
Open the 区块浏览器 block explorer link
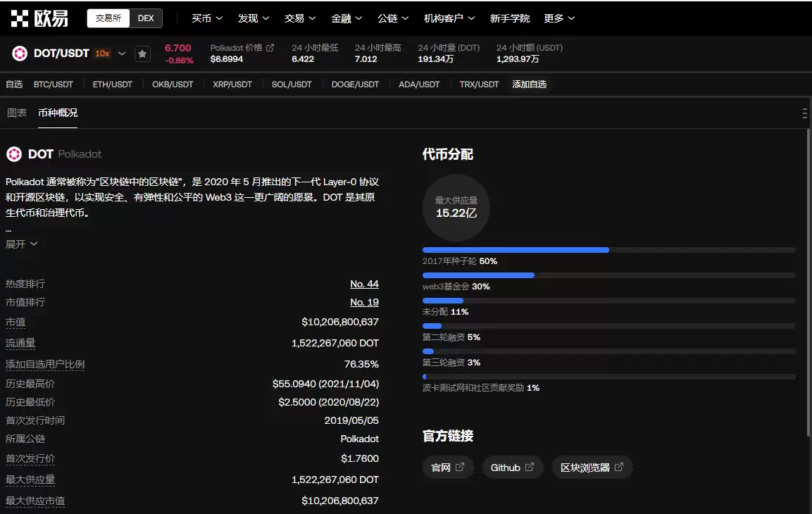(592, 468)
